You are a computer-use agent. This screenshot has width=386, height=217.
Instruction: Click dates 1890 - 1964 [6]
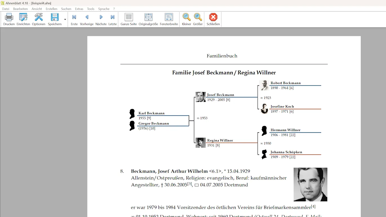[282, 88]
